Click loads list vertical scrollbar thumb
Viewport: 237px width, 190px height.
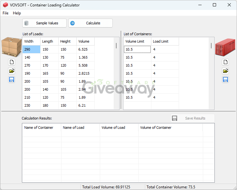tap(116, 45)
